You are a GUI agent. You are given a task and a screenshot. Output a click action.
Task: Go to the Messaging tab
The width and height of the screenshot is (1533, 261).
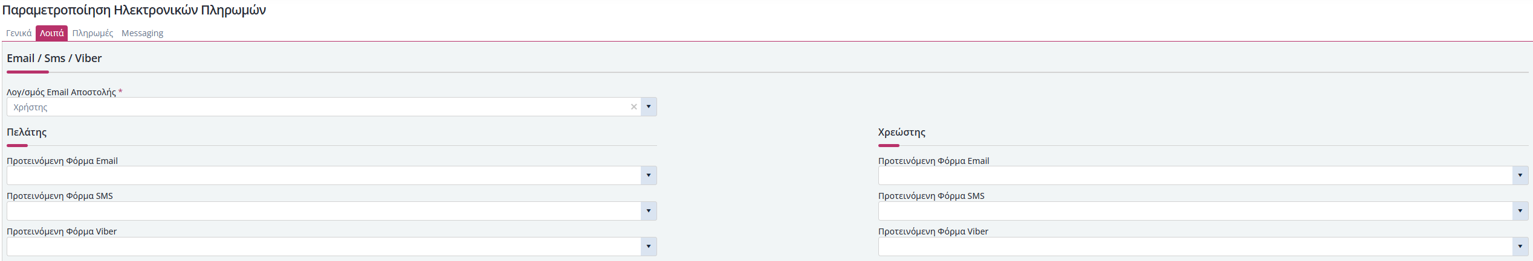pyautogui.click(x=142, y=33)
